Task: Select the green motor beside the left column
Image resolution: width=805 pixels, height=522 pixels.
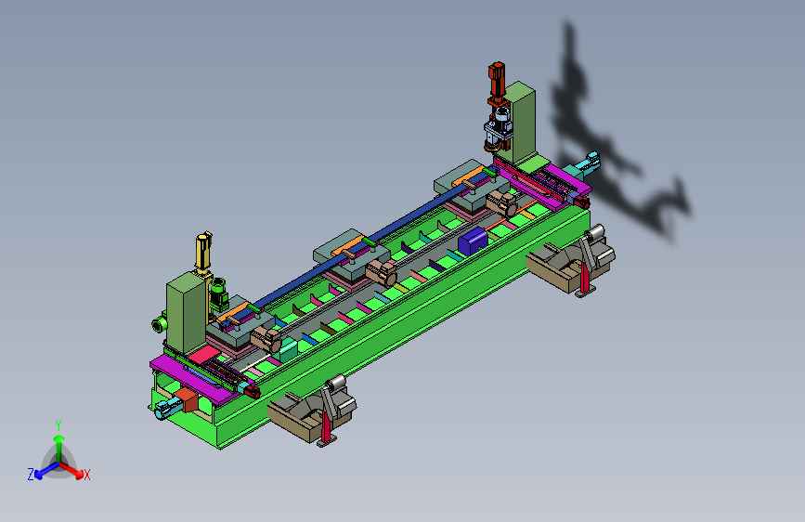Action: pos(218,294)
